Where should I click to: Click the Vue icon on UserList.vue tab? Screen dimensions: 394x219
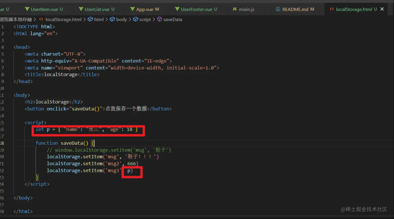[81, 9]
